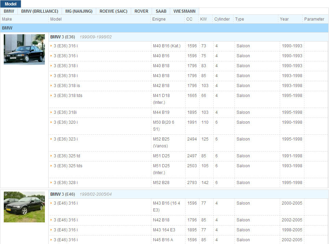Image resolution: width=329 pixels, height=244 pixels.
Task: Select the ROEWE (SAIC) tab
Action: pyautogui.click(x=113, y=11)
